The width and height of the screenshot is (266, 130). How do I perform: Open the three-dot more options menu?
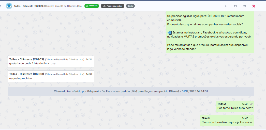click(263, 6)
